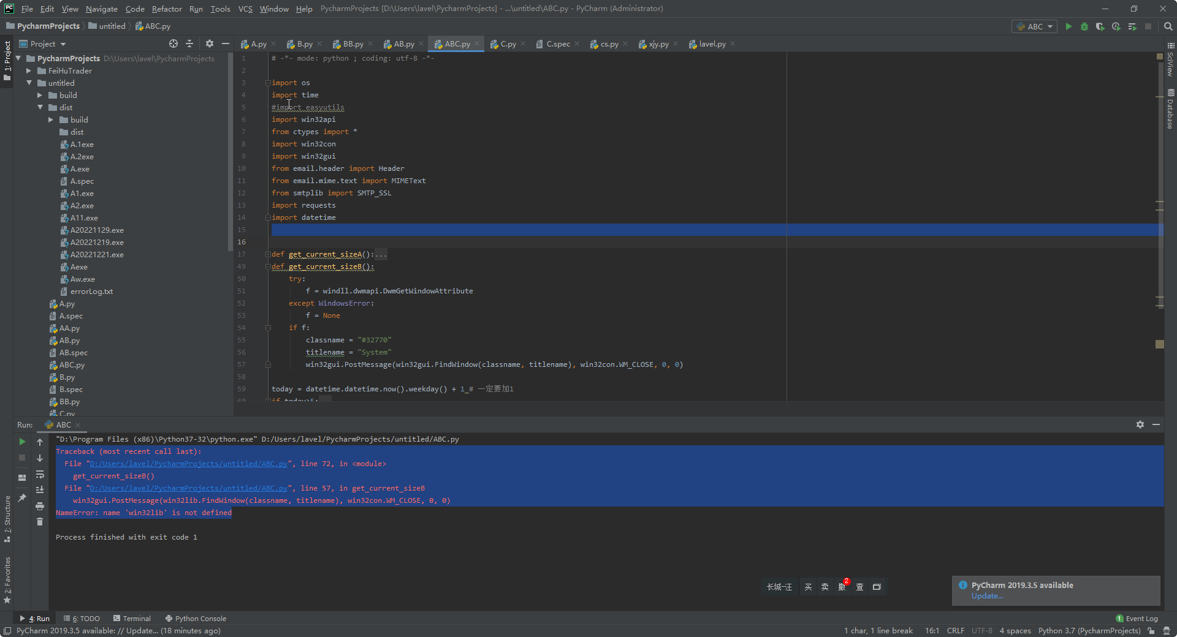Collapse the dist folder under untitled
The image size is (1177, 637).
(40, 108)
